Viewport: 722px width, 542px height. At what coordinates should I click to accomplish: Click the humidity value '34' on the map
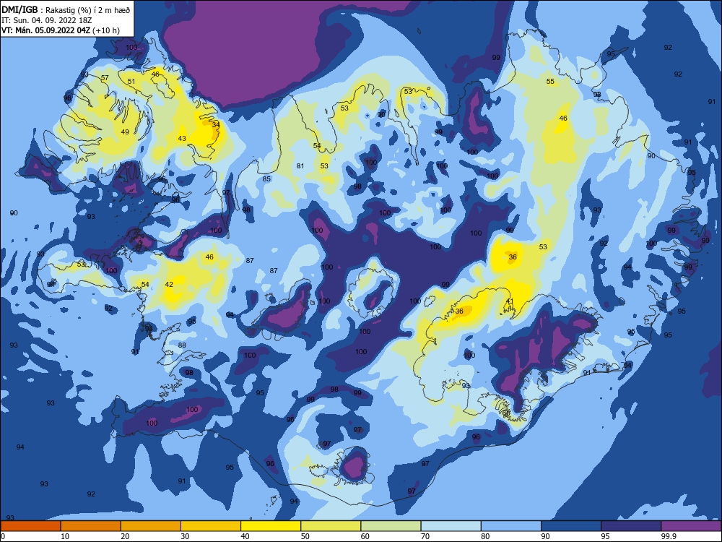[216, 124]
